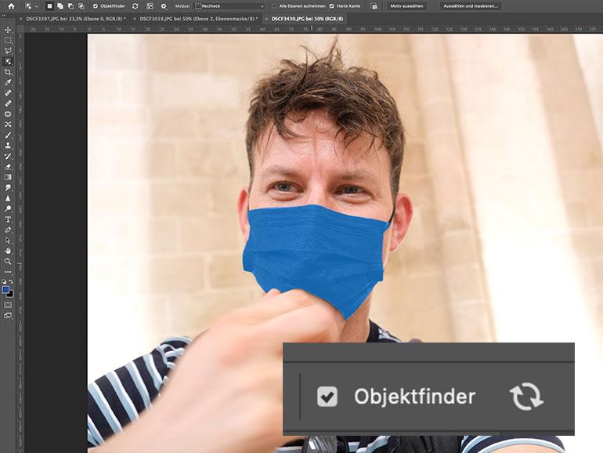The image size is (603, 453).
Task: Switch to DSCF3397.JPG document tab
Action: click(76, 19)
